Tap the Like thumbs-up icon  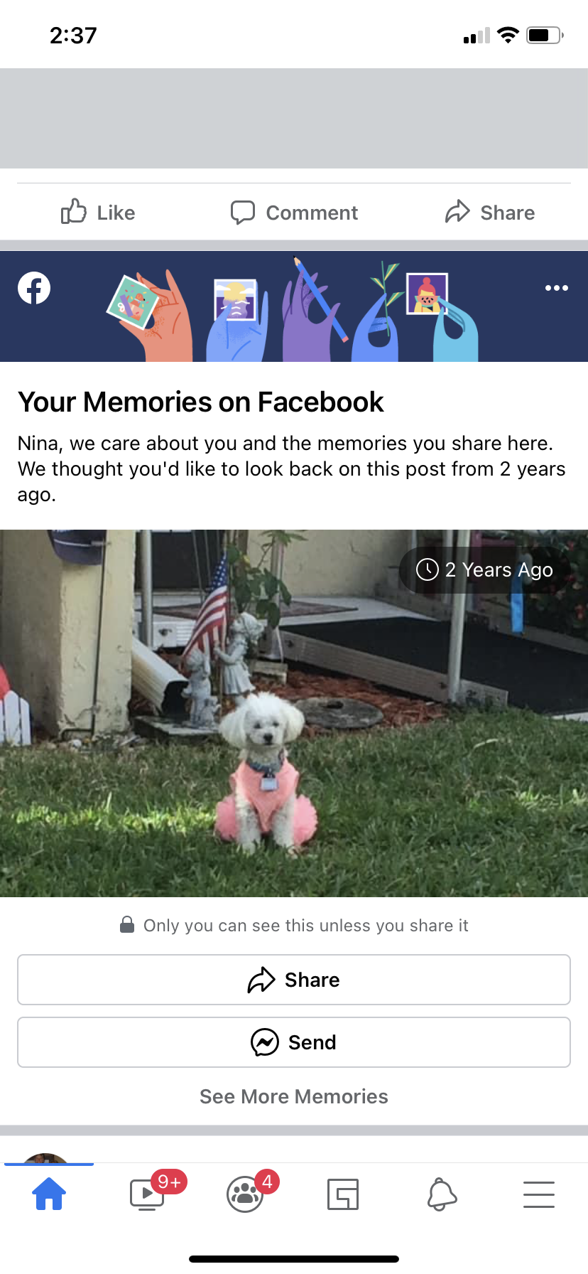(x=74, y=212)
